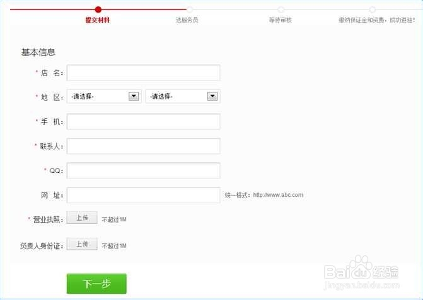The width and height of the screenshot is (423, 300).
Task: Click the 营业执照 field label
Action: [x=49, y=219]
